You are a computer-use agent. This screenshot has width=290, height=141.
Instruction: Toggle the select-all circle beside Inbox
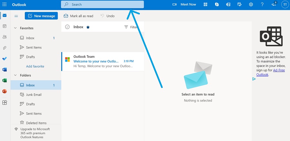pyautogui.click(x=67, y=27)
